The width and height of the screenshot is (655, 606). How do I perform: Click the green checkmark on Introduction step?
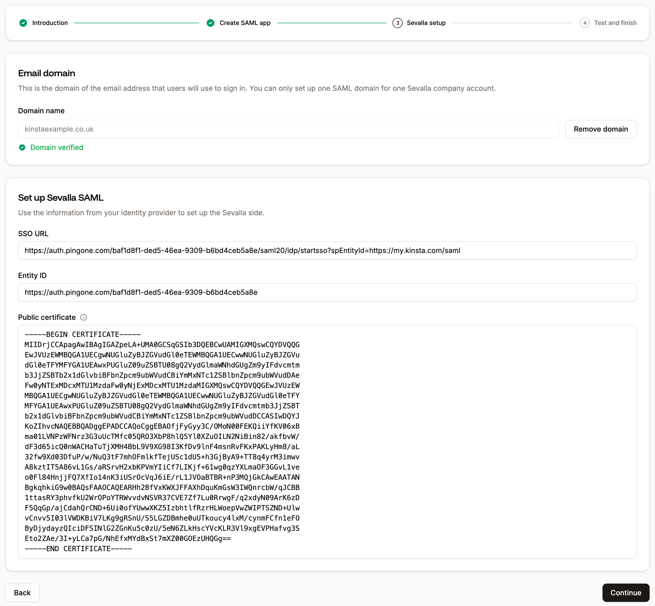pos(23,23)
